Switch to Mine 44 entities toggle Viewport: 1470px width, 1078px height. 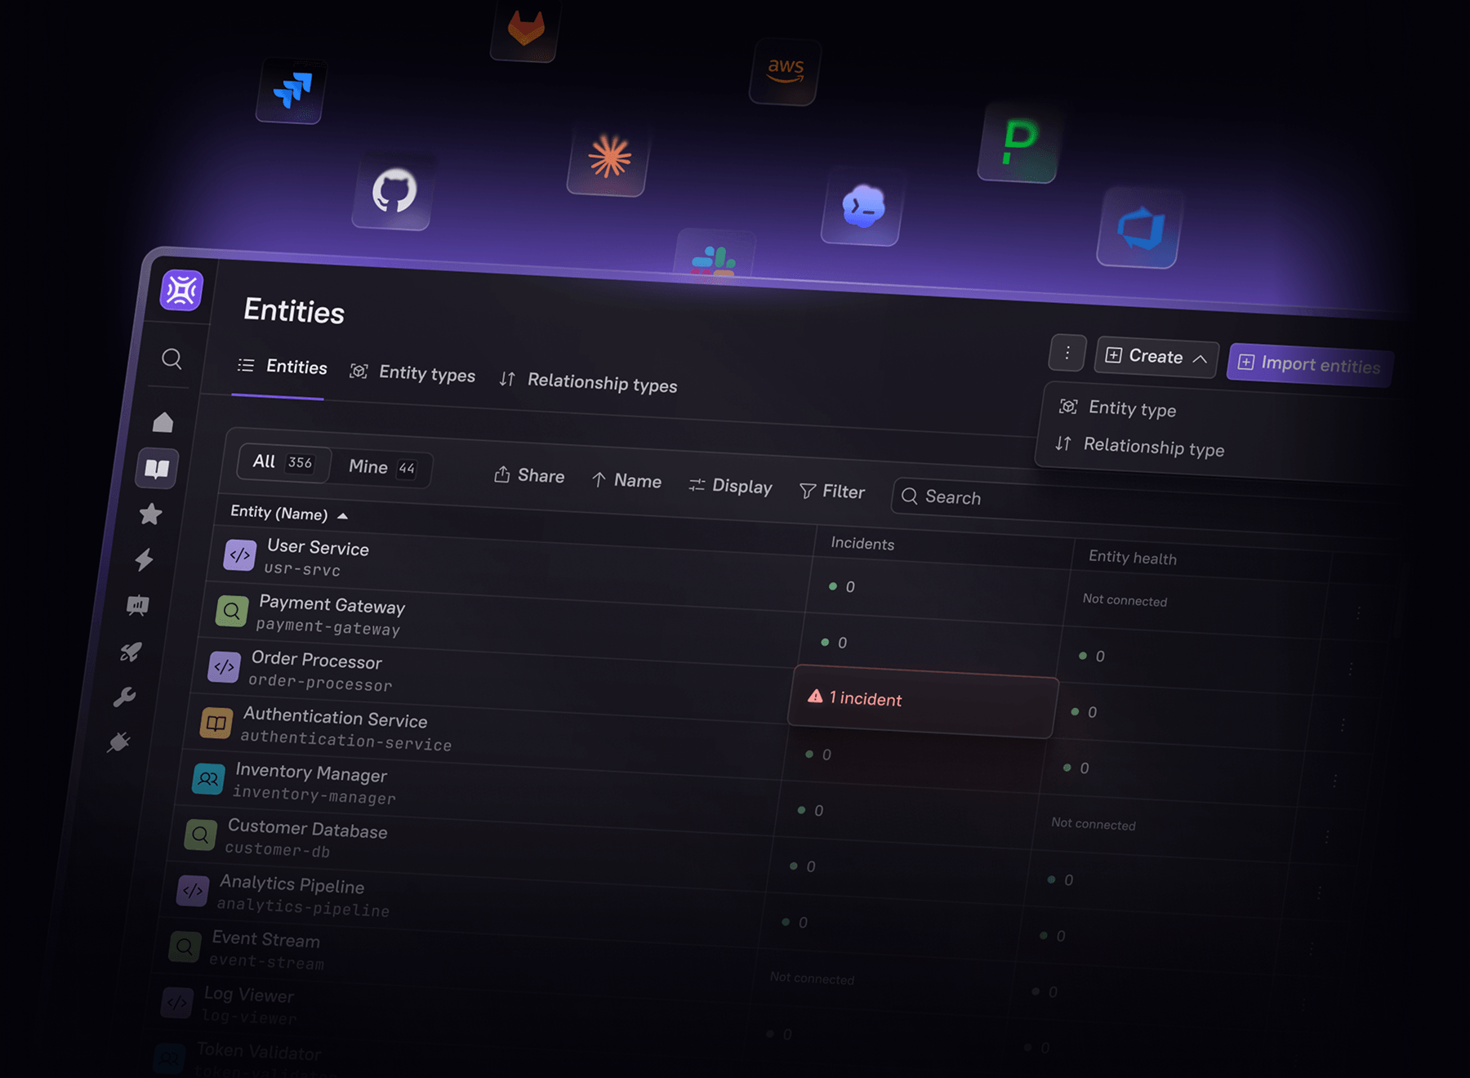(382, 467)
